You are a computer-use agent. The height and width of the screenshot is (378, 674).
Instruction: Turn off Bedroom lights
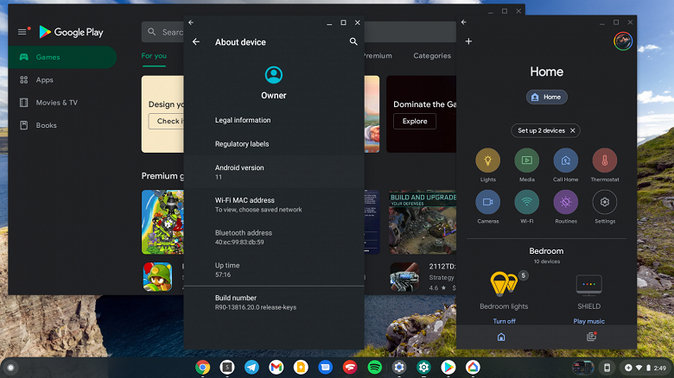click(504, 321)
